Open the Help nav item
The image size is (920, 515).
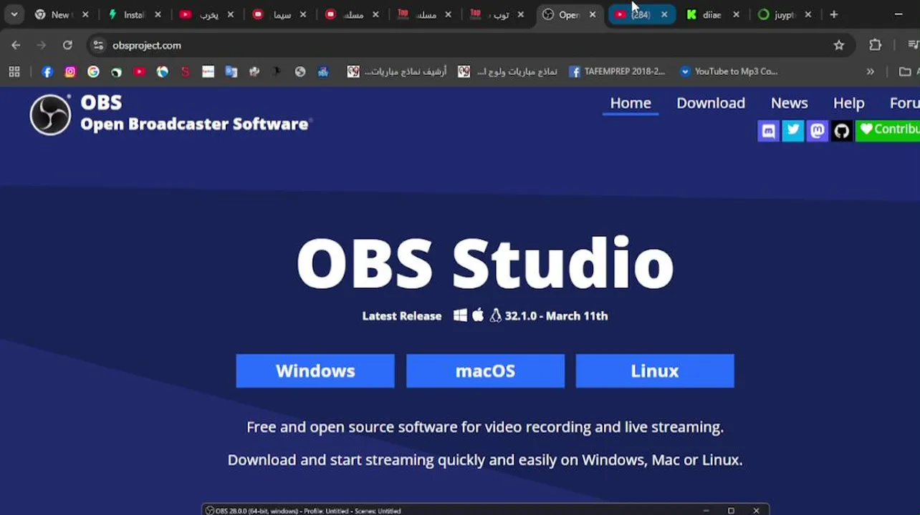(848, 103)
